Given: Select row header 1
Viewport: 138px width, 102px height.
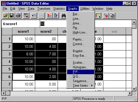Looking at the screenshot, I should click(7, 39).
